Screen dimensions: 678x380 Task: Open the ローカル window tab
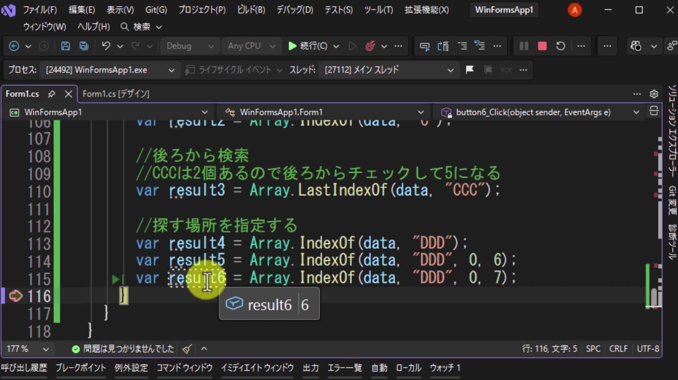coord(409,368)
